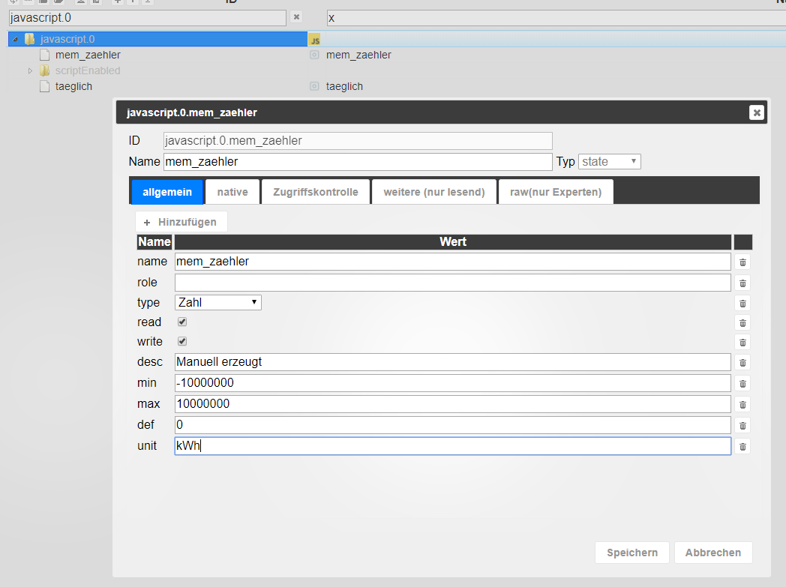
Task: Click the empty role value field
Action: pyautogui.click(x=453, y=283)
